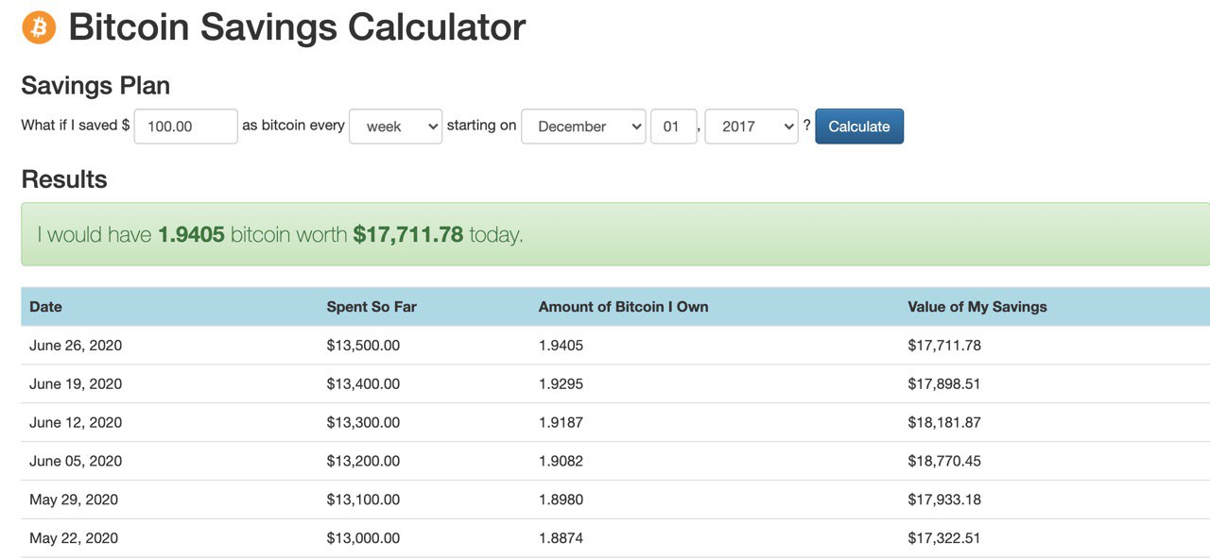This screenshot has height=560, width=1210.
Task: Click the 'starting on' label
Action: click(481, 126)
